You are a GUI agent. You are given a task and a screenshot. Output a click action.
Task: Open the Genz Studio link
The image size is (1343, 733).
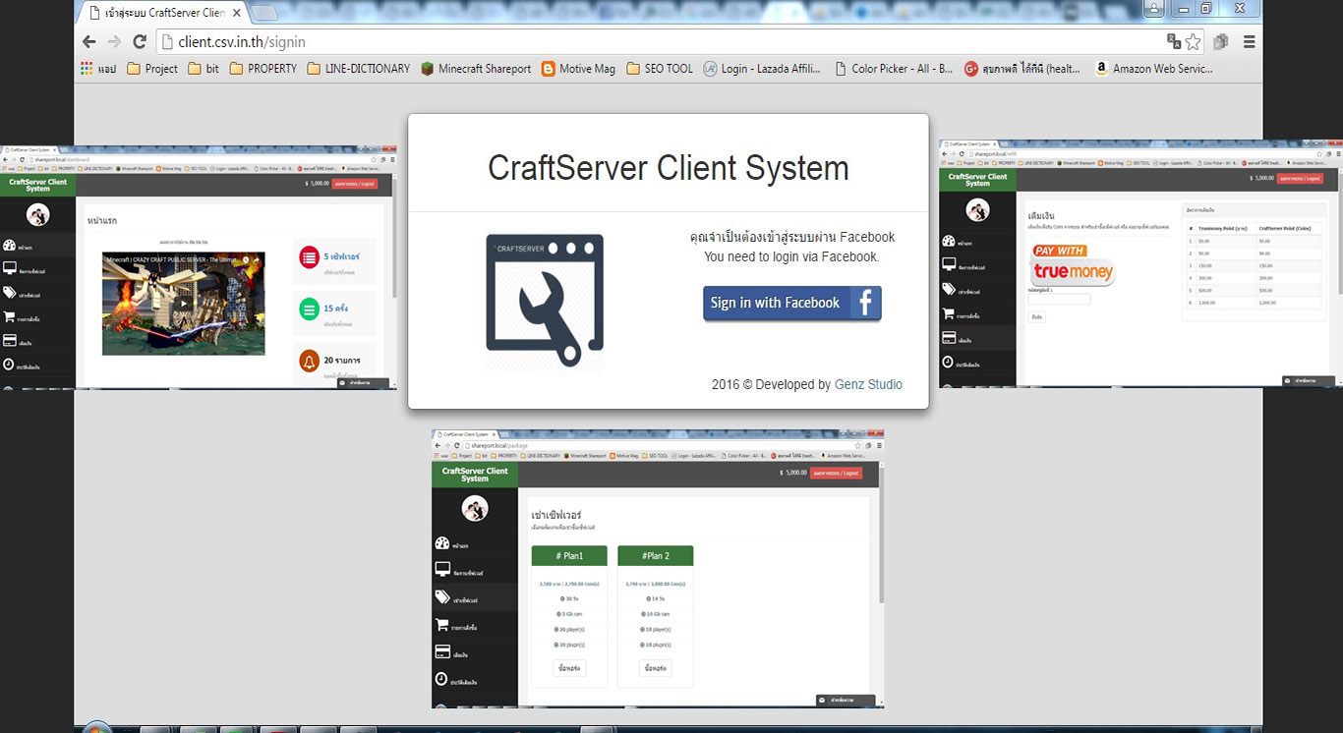pyautogui.click(x=868, y=384)
